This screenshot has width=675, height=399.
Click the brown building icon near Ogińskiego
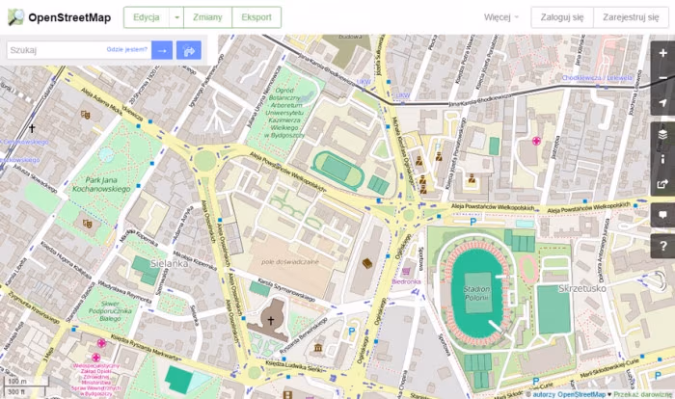point(367,263)
